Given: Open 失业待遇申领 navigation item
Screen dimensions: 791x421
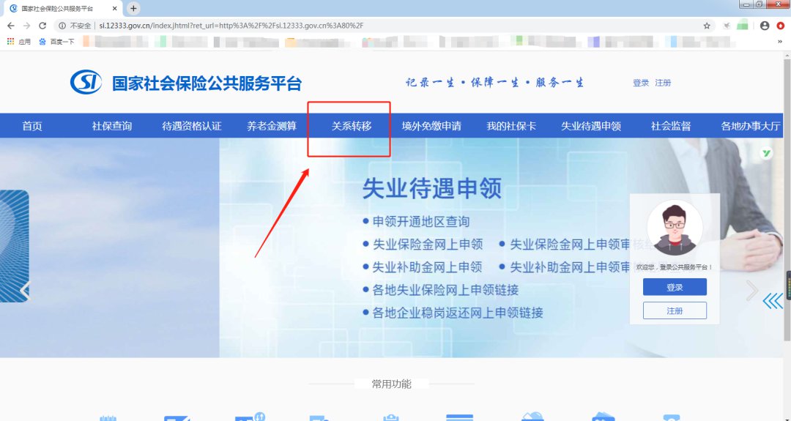Looking at the screenshot, I should (x=591, y=126).
